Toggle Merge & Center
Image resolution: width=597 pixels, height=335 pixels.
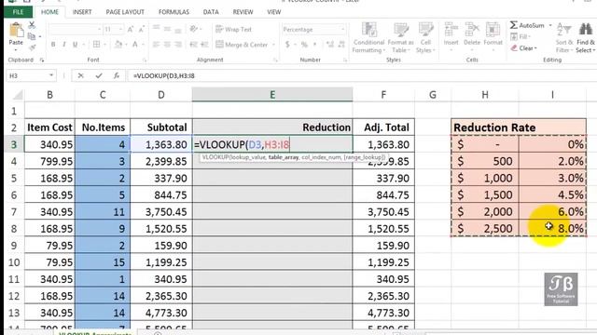pos(243,45)
